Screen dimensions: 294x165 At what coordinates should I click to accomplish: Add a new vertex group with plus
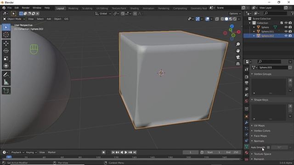(290, 81)
